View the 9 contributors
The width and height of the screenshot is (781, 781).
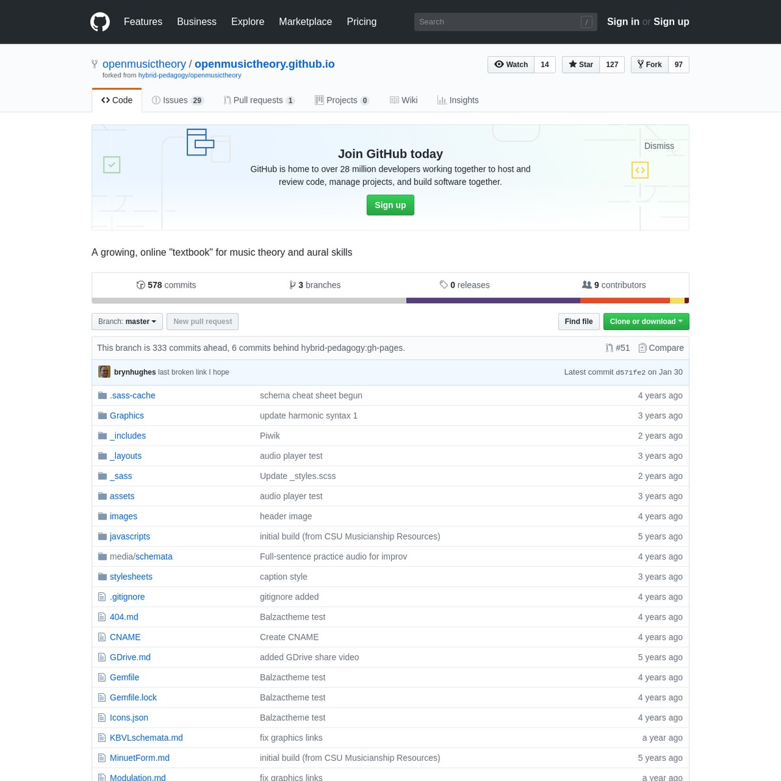point(614,285)
